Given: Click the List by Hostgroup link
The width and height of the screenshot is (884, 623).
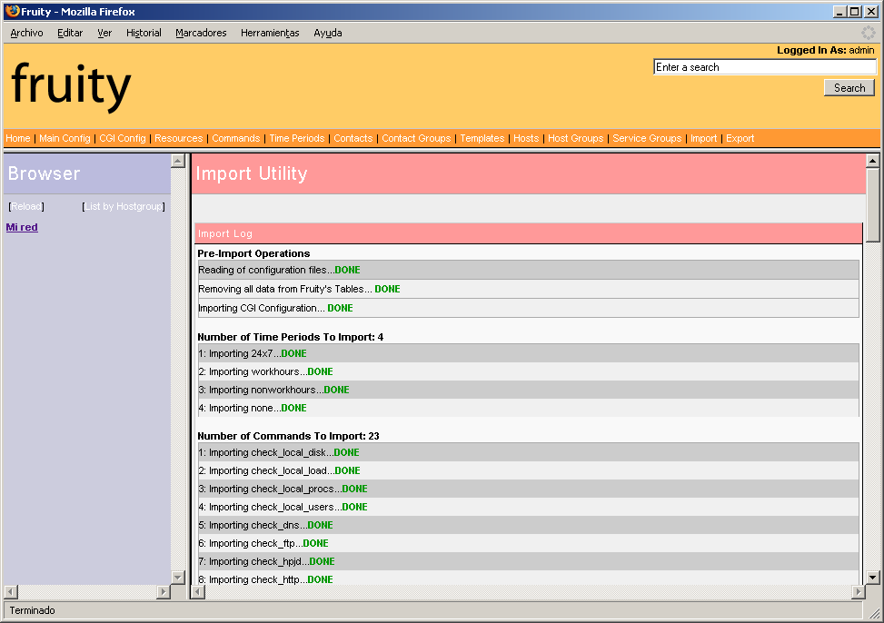Looking at the screenshot, I should pyautogui.click(x=124, y=206).
